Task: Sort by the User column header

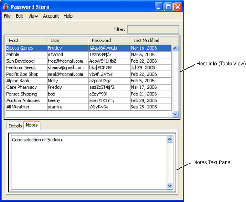Action: point(68,41)
